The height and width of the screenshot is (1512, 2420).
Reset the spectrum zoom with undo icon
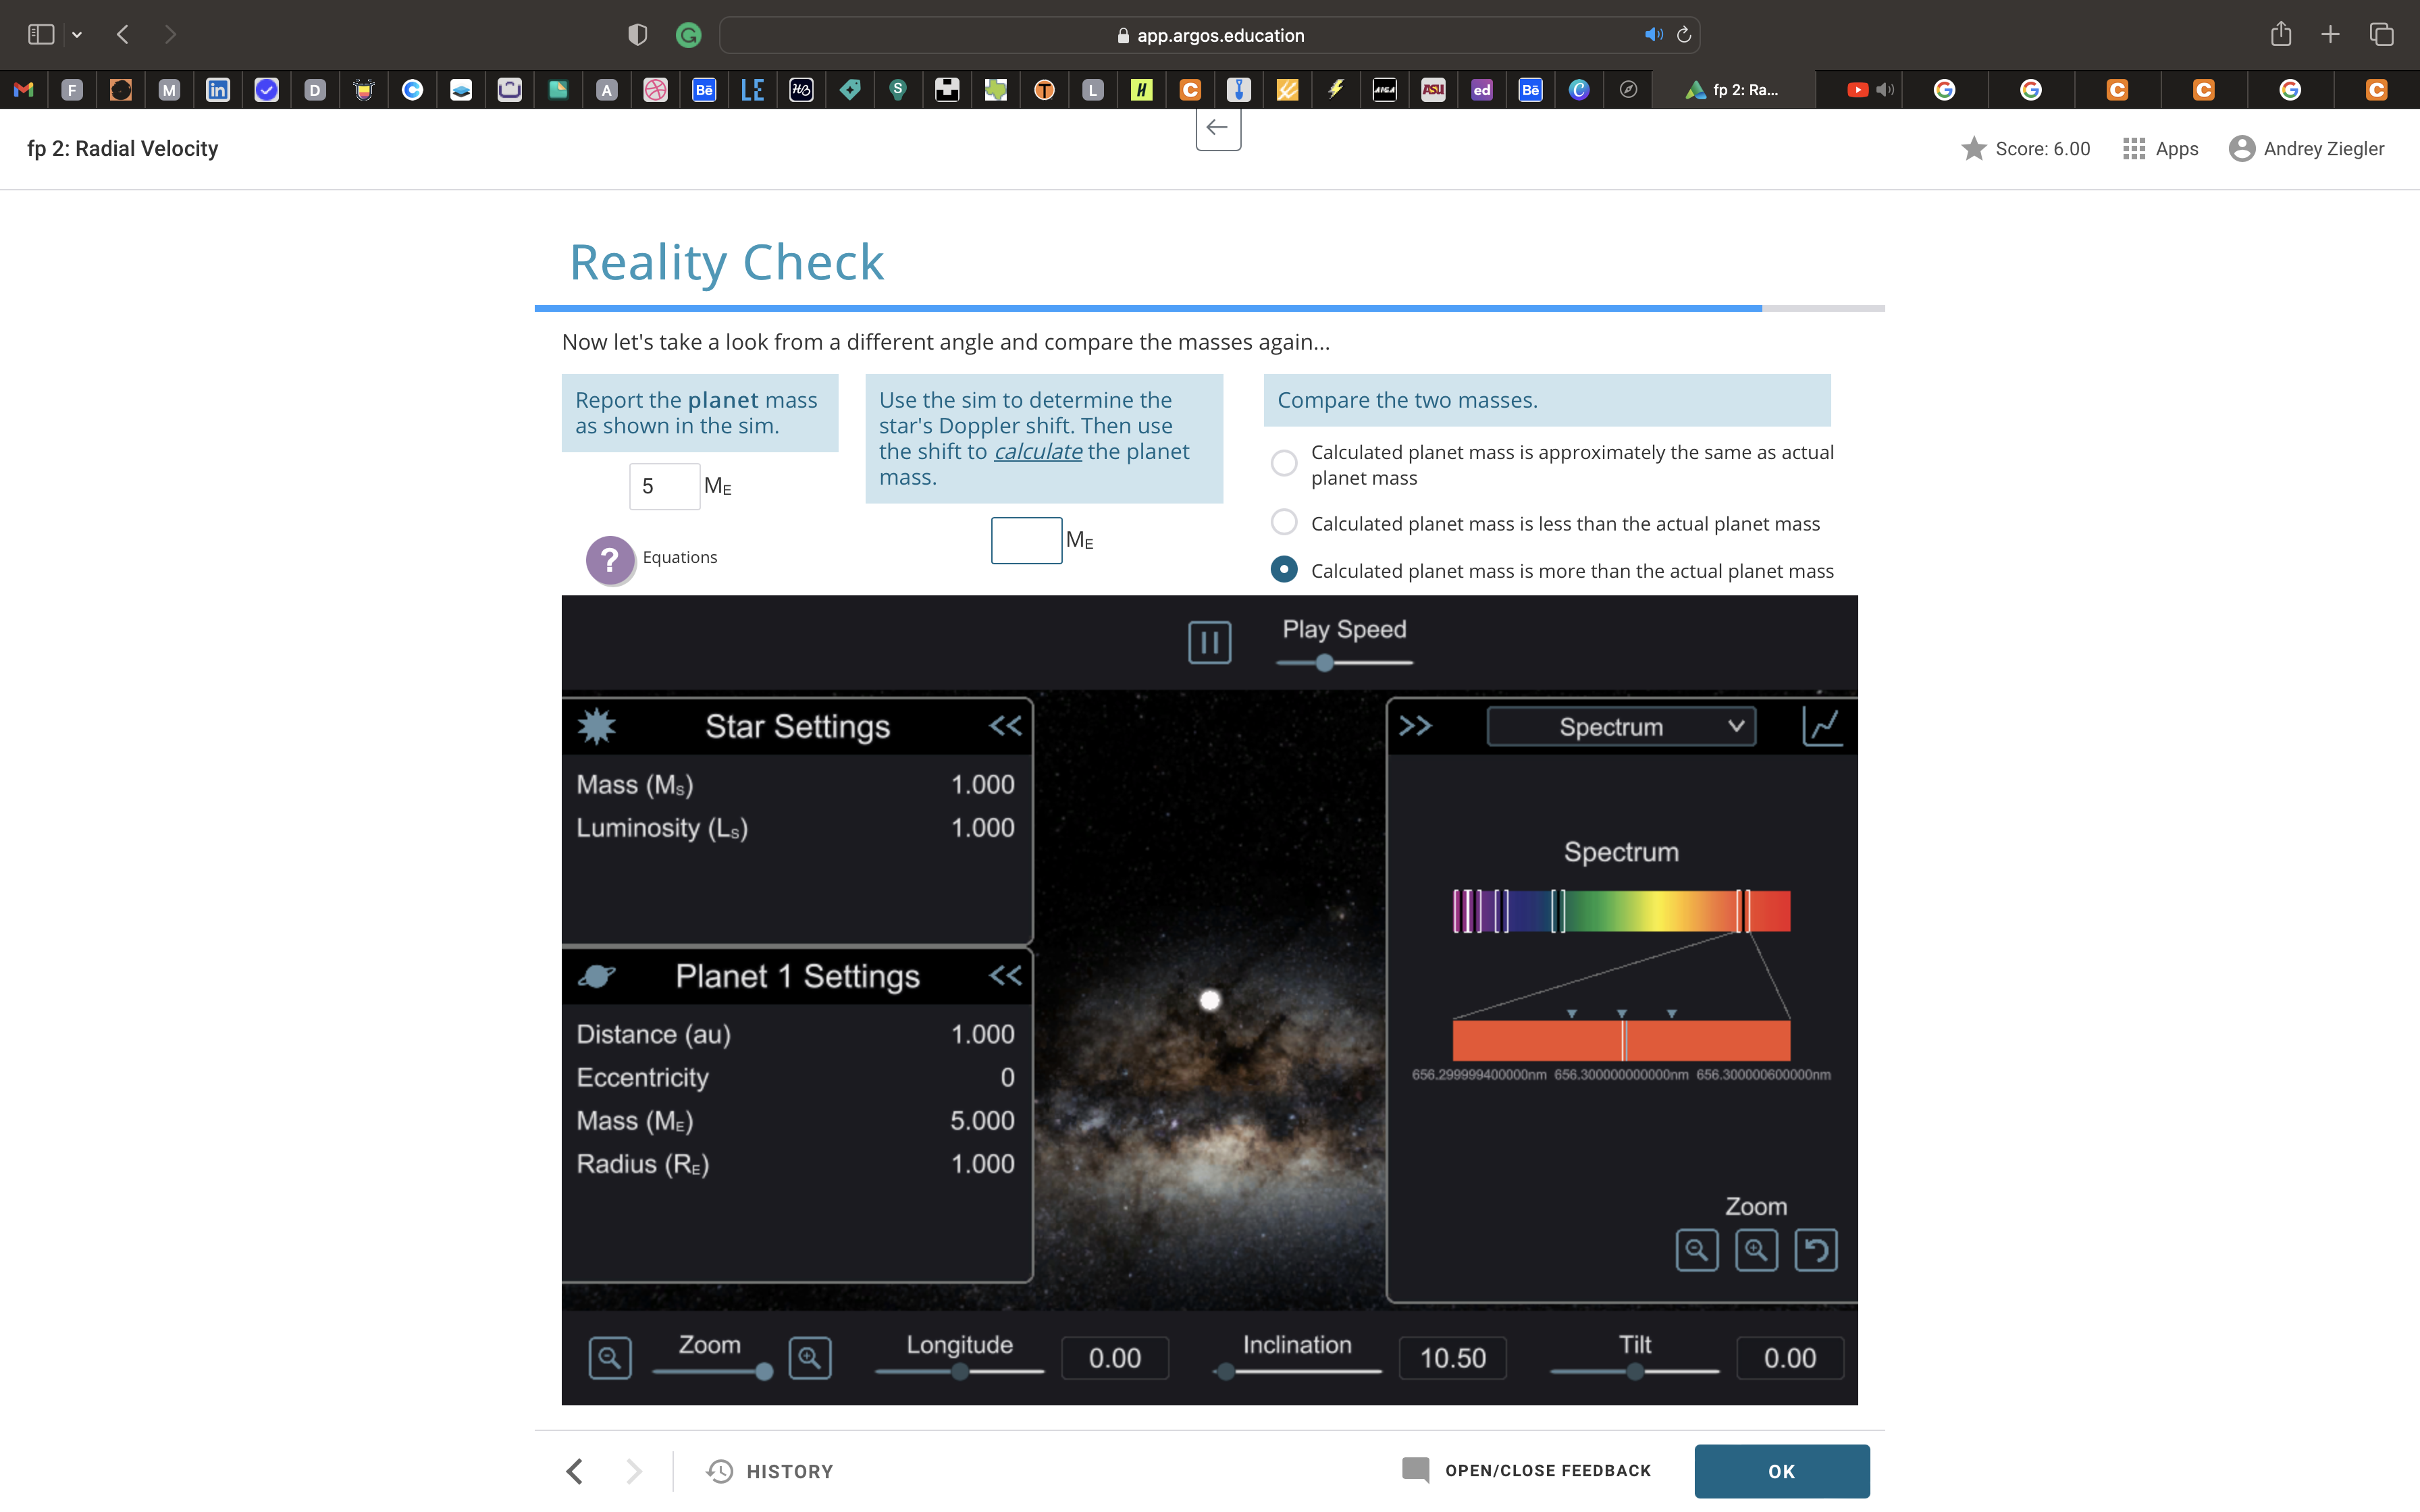1816,1250
